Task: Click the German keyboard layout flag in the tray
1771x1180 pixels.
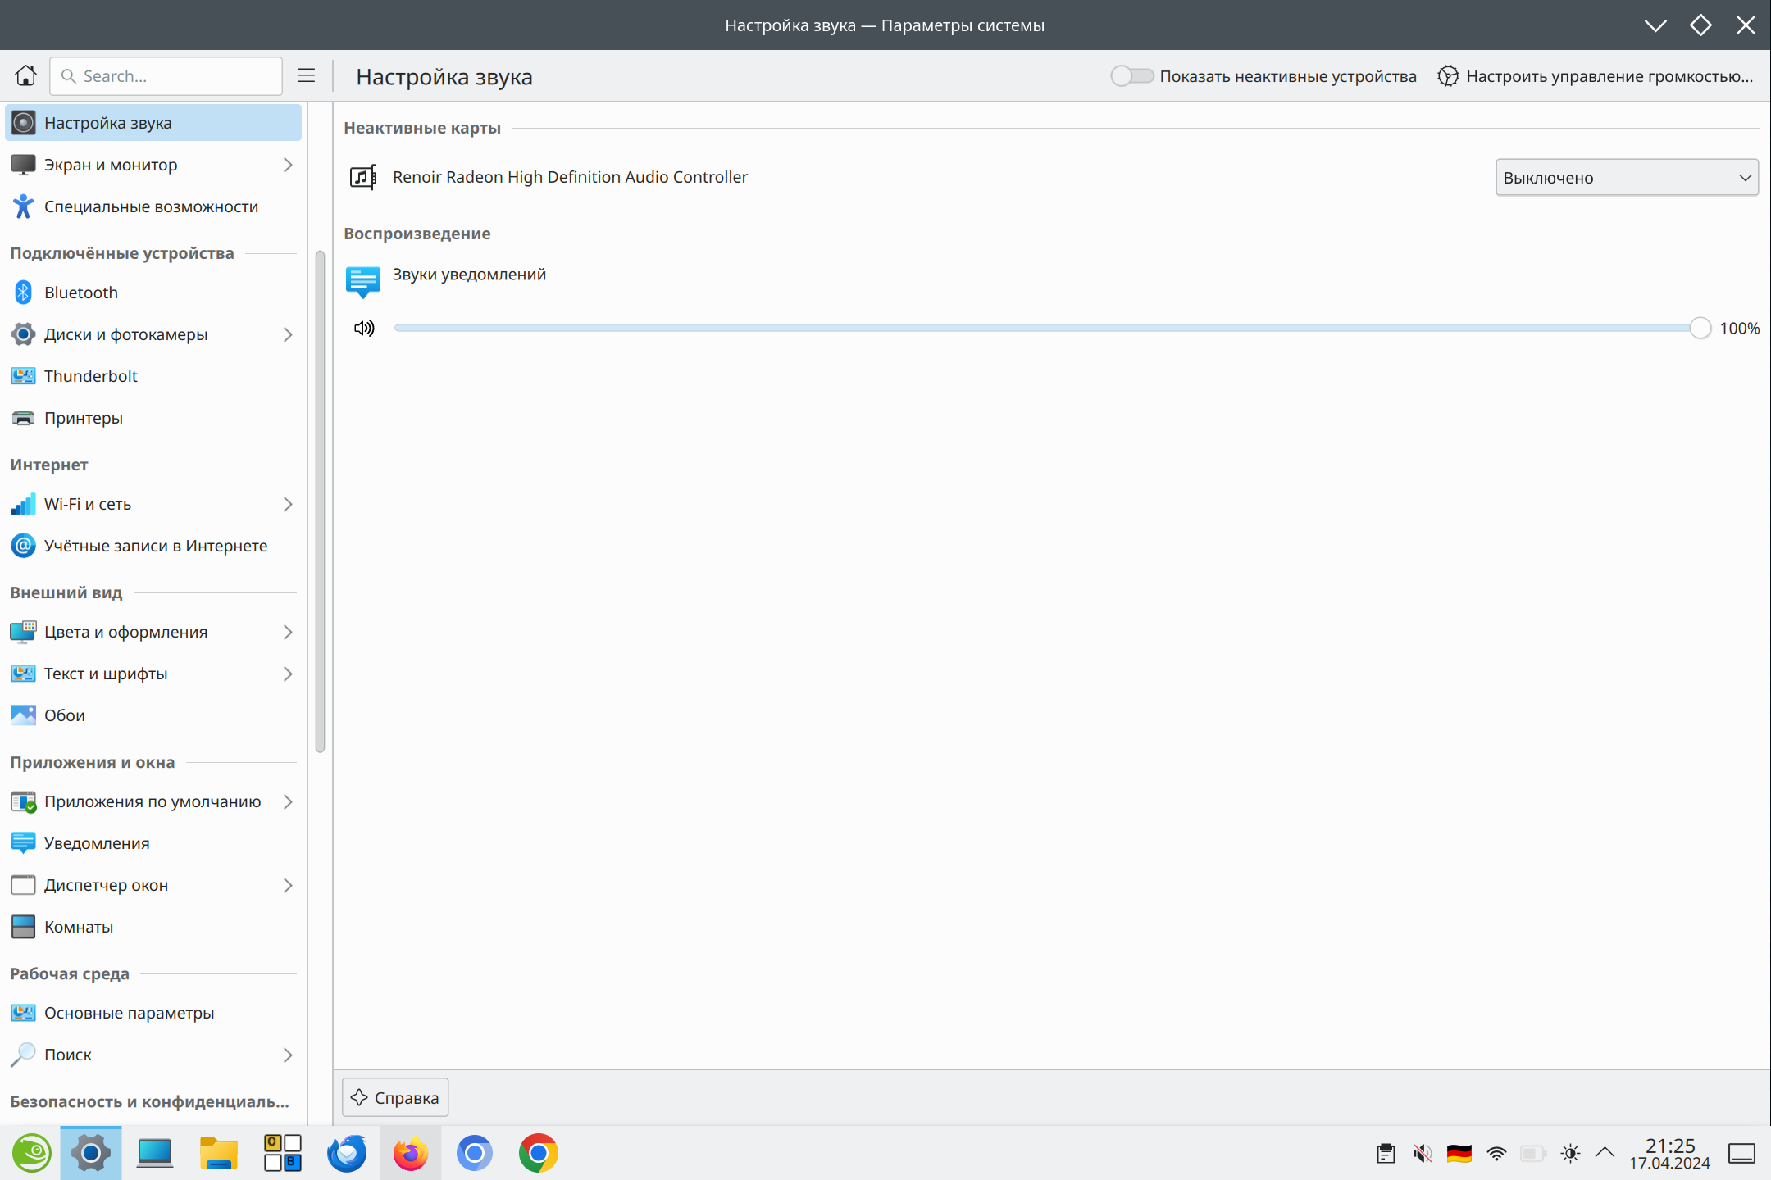Action: tap(1460, 1153)
